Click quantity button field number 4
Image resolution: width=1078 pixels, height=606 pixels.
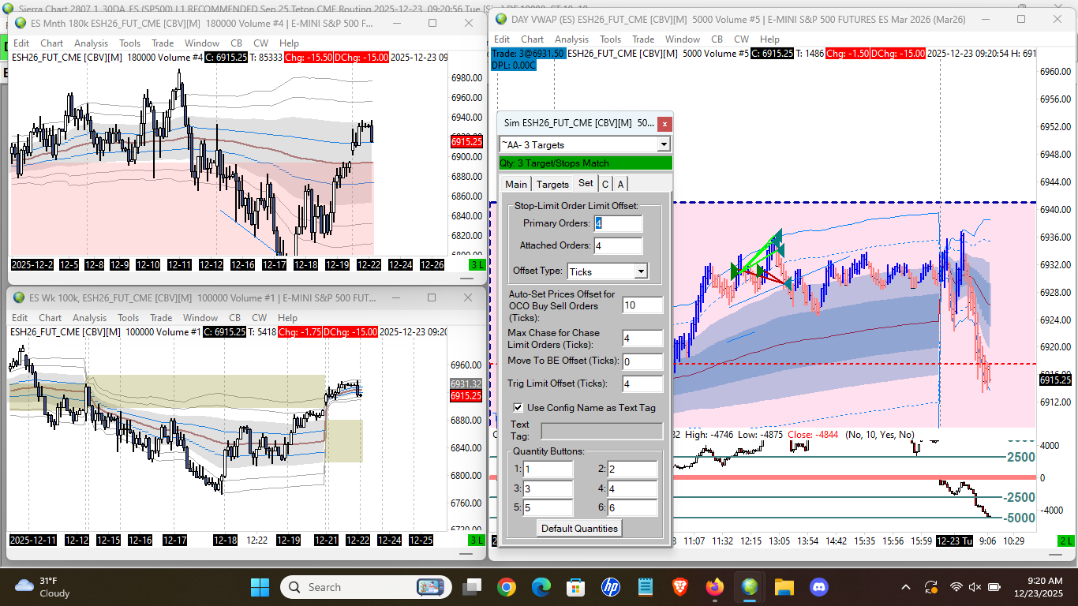(632, 489)
